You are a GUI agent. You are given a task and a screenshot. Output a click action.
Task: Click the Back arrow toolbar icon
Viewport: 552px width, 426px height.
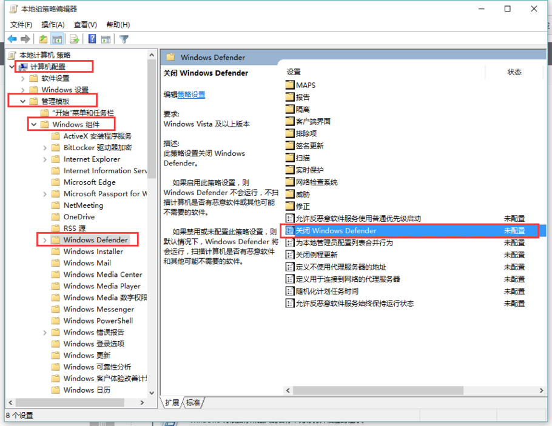pos(12,39)
